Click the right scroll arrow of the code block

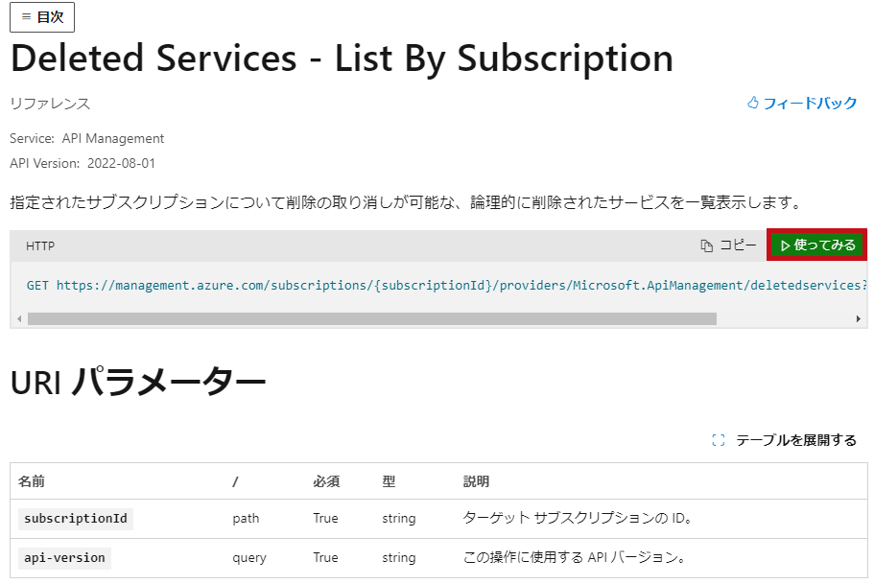(859, 318)
